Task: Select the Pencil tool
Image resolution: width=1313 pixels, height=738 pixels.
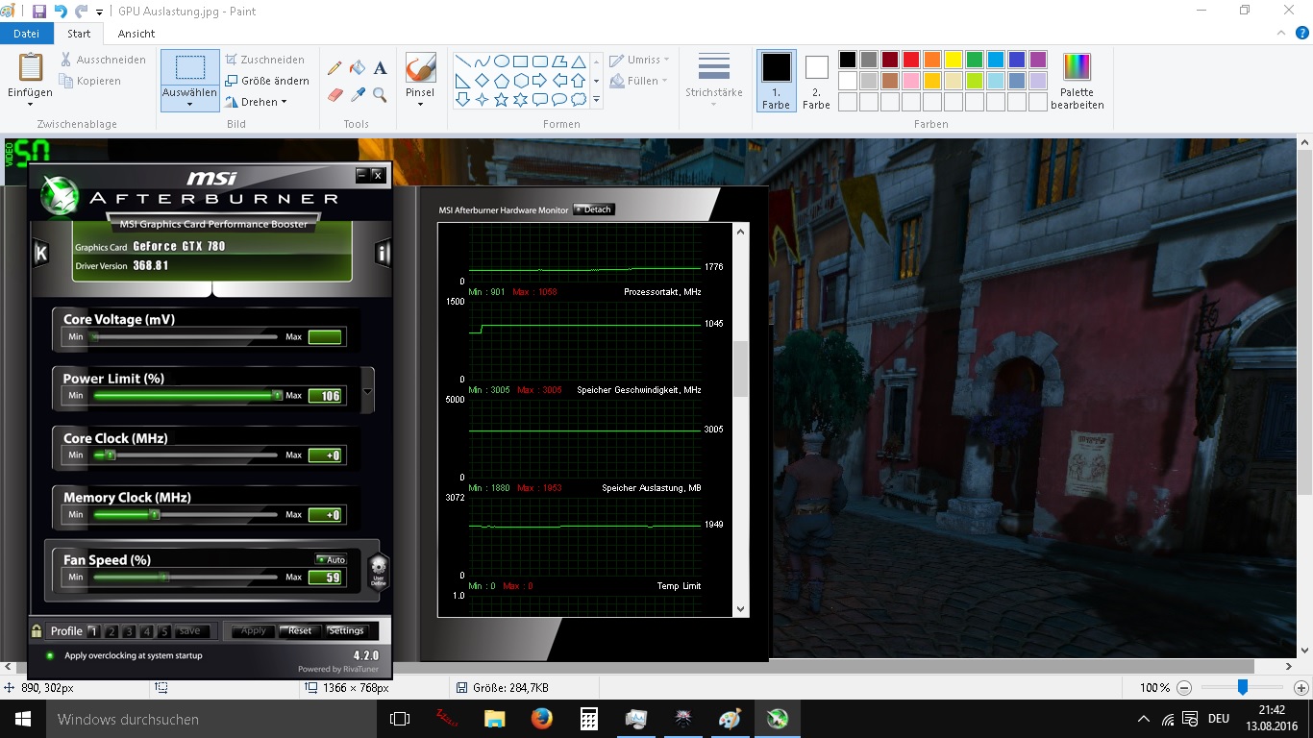Action: 334,68
